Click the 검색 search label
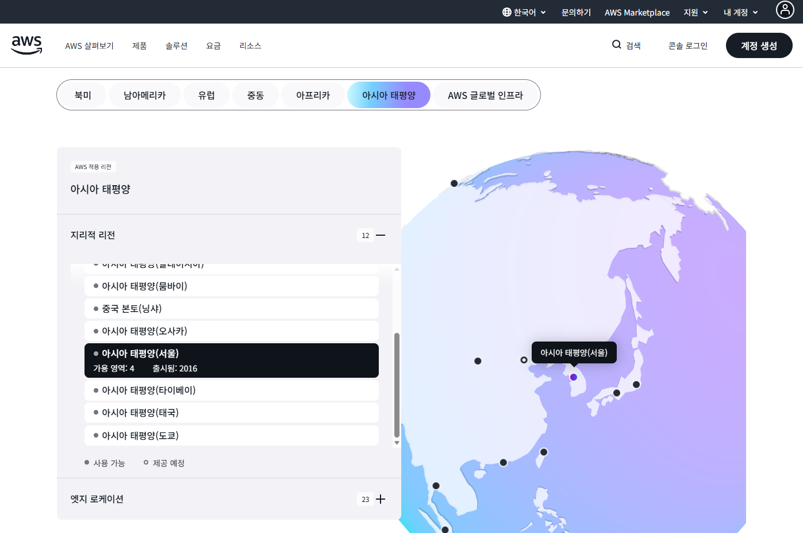Image resolution: width=803 pixels, height=533 pixels. (x=633, y=45)
